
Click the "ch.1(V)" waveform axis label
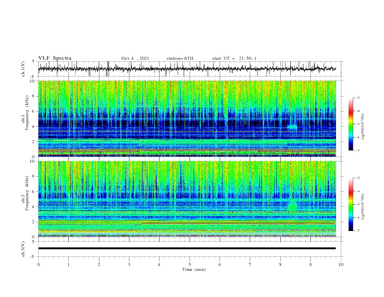point(23,69)
